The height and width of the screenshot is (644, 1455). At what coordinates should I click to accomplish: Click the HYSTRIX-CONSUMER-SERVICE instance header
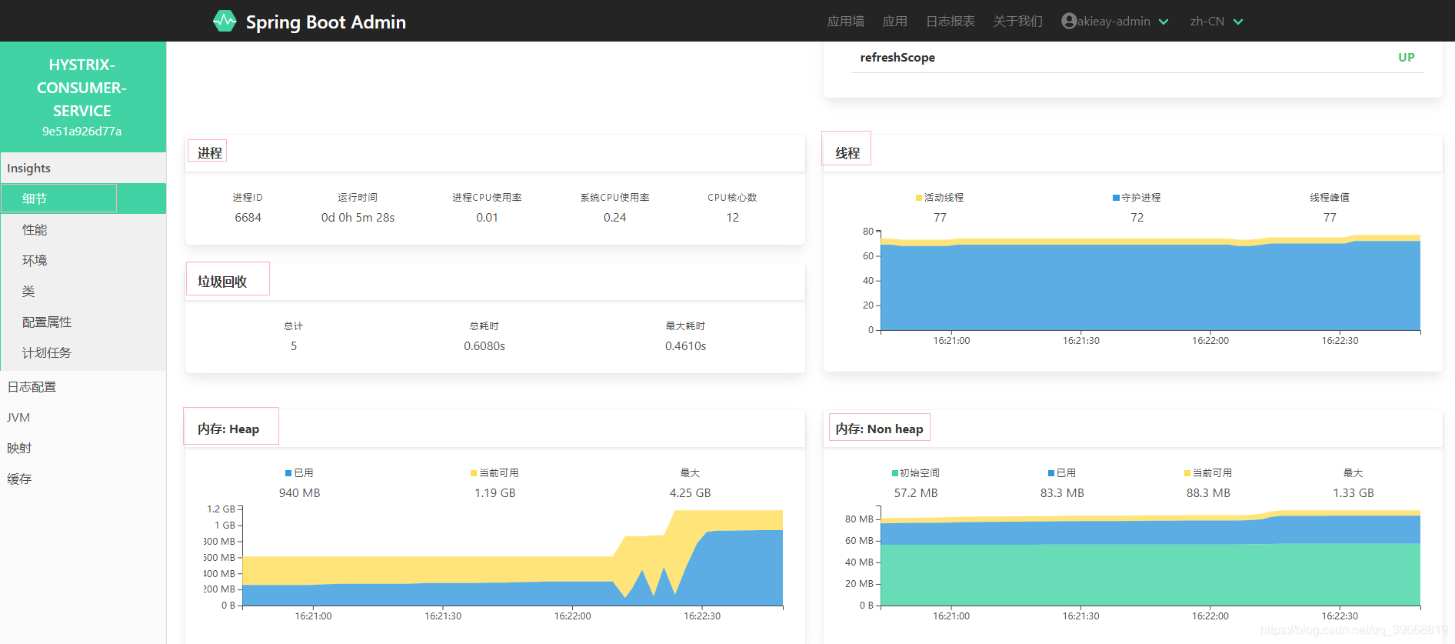point(82,97)
